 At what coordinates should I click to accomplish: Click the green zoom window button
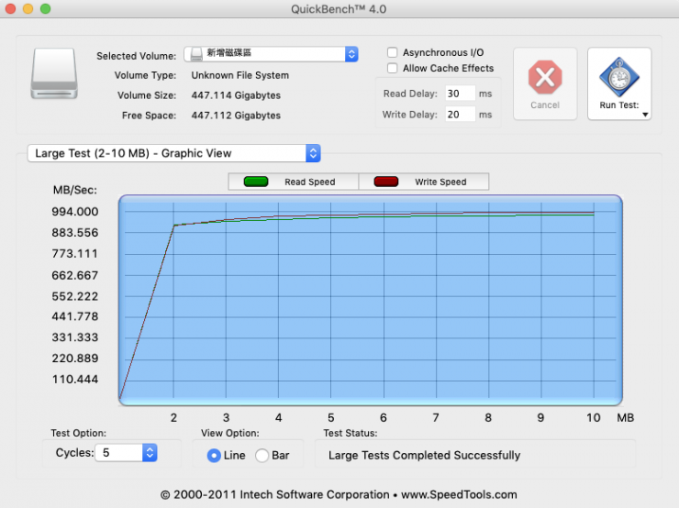click(46, 8)
